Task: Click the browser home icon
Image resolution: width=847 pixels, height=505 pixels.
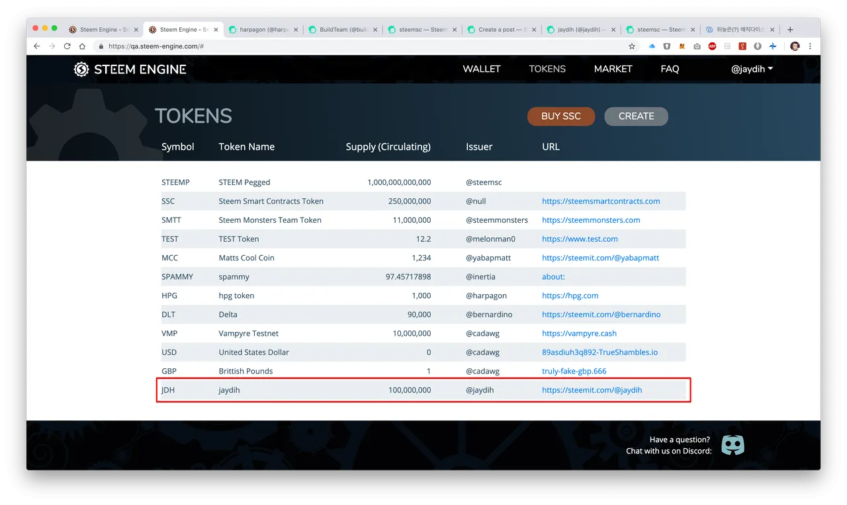Action: (x=82, y=46)
